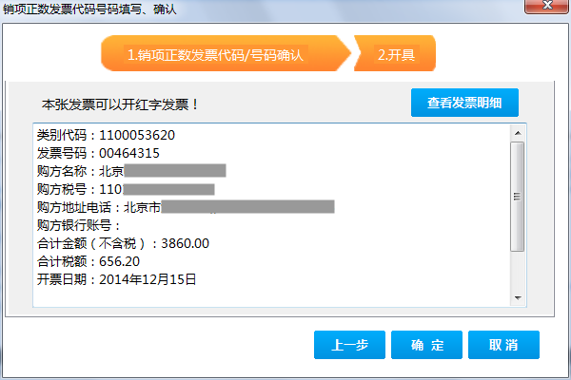Click the scrollbar thumb of the invoice info box
571x380 pixels.
click(518, 197)
